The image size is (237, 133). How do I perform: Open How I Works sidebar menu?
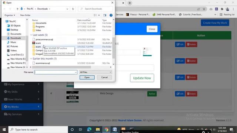point(21,99)
